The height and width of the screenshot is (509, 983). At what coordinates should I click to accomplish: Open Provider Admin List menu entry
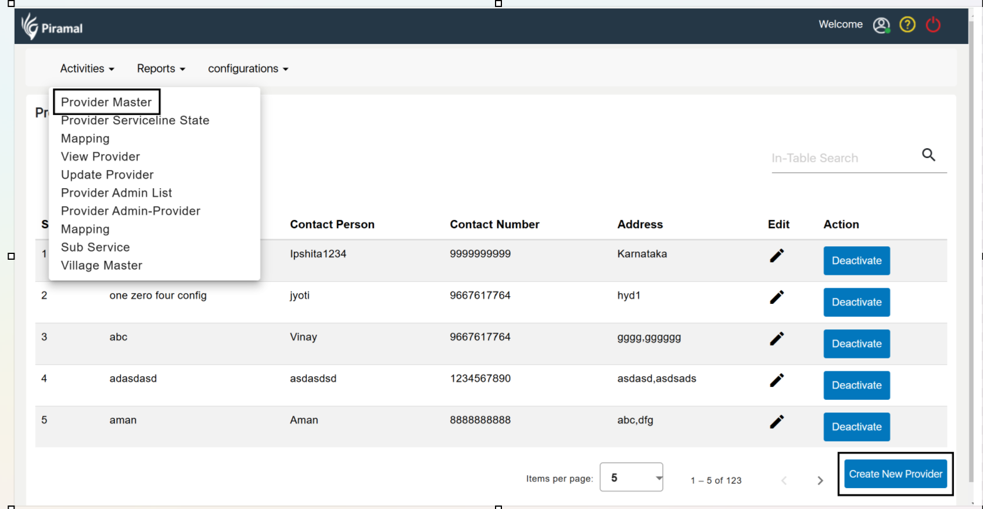[116, 193]
